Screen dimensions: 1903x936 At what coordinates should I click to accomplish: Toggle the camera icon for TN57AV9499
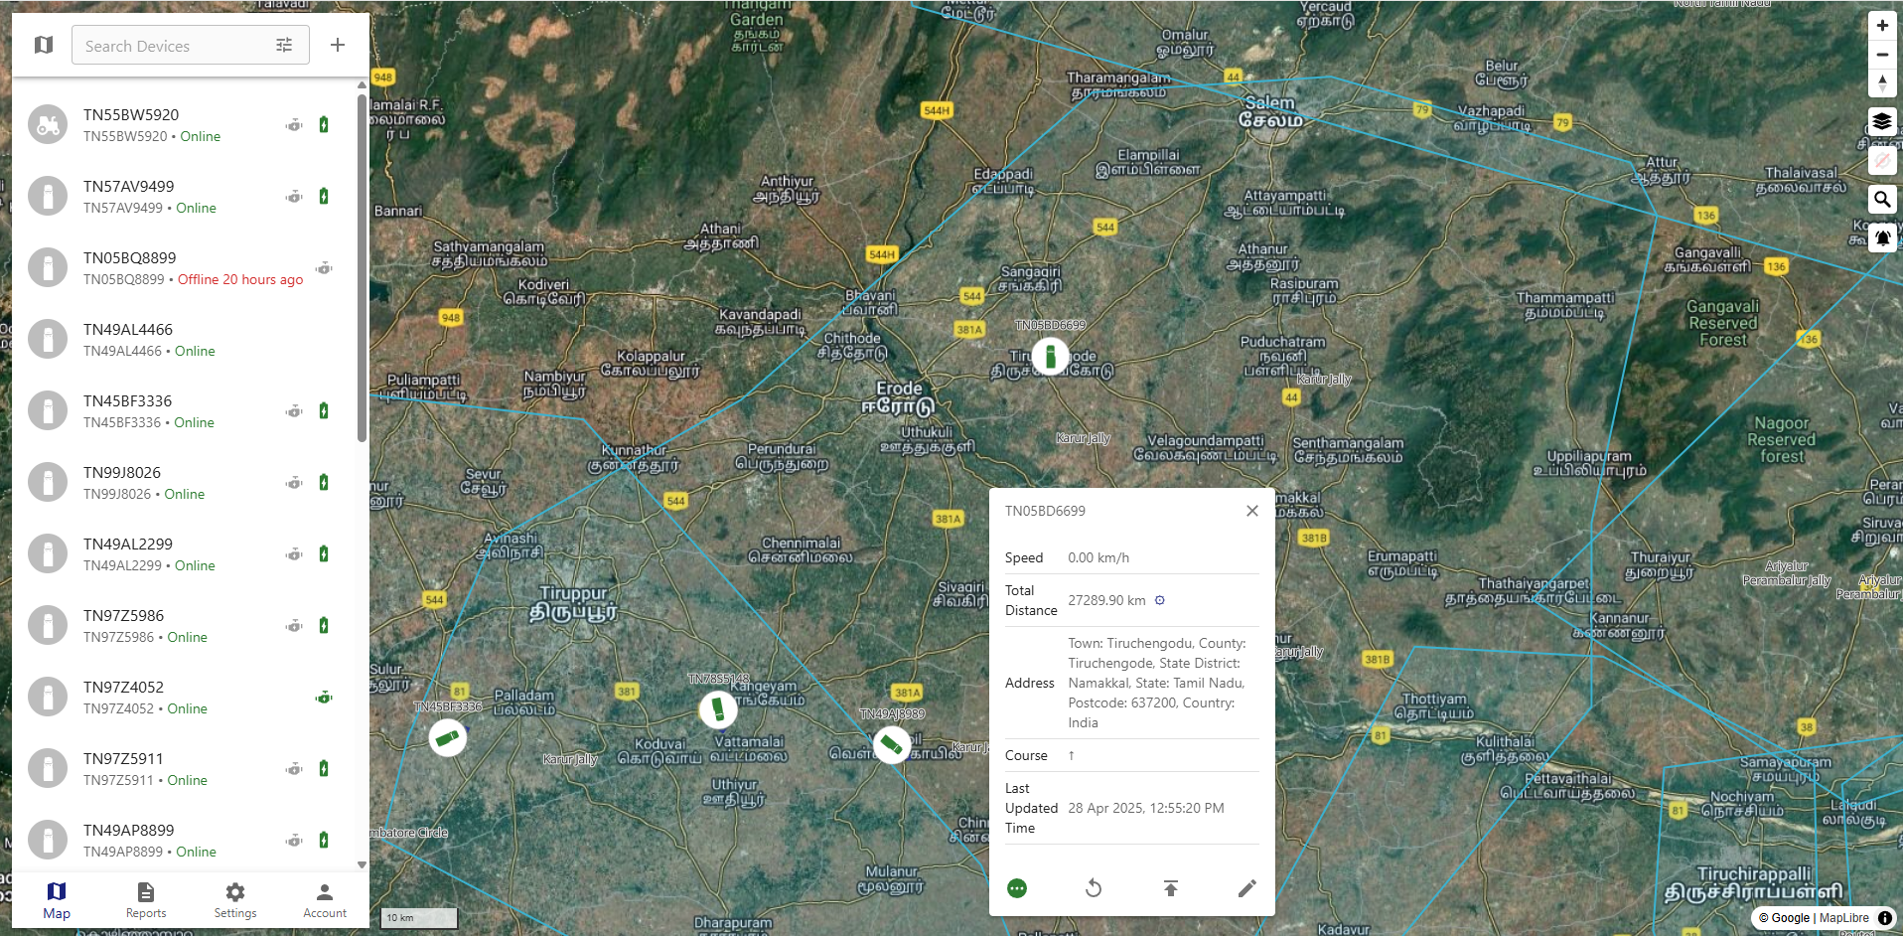click(x=294, y=196)
